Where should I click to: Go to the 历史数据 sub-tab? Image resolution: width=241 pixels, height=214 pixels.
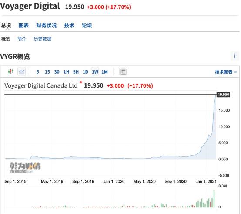(43, 39)
